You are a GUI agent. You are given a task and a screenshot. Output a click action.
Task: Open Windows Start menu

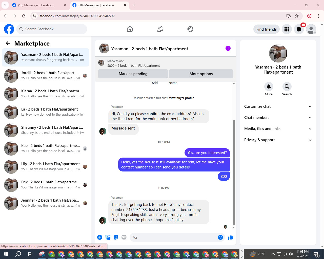[6, 254]
